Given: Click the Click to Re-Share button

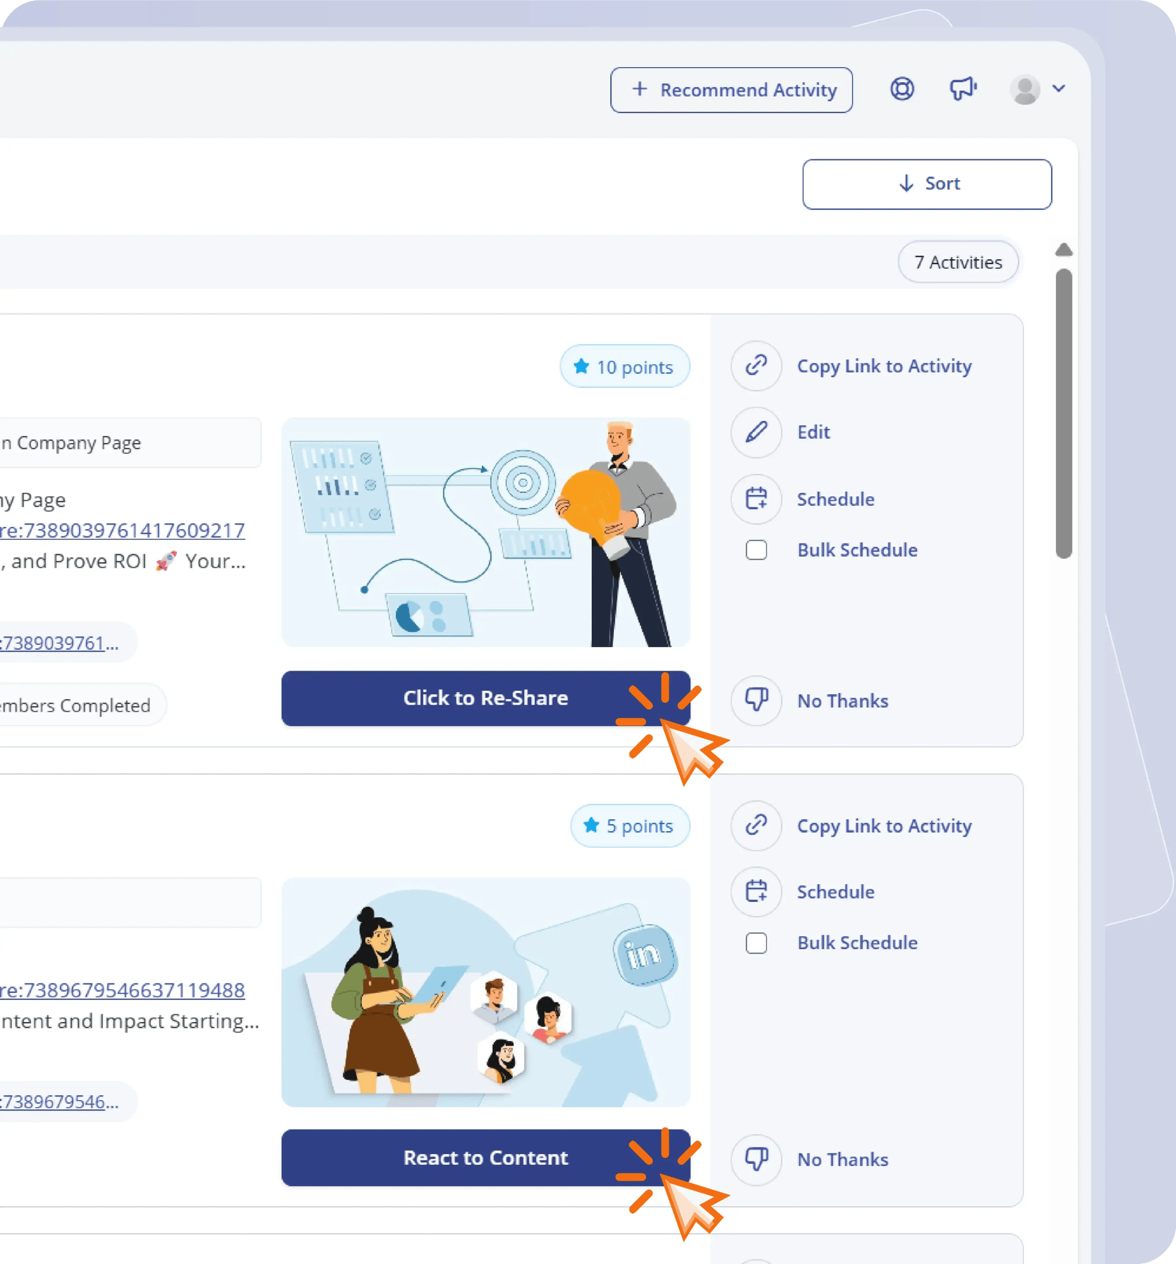Looking at the screenshot, I should coord(485,698).
